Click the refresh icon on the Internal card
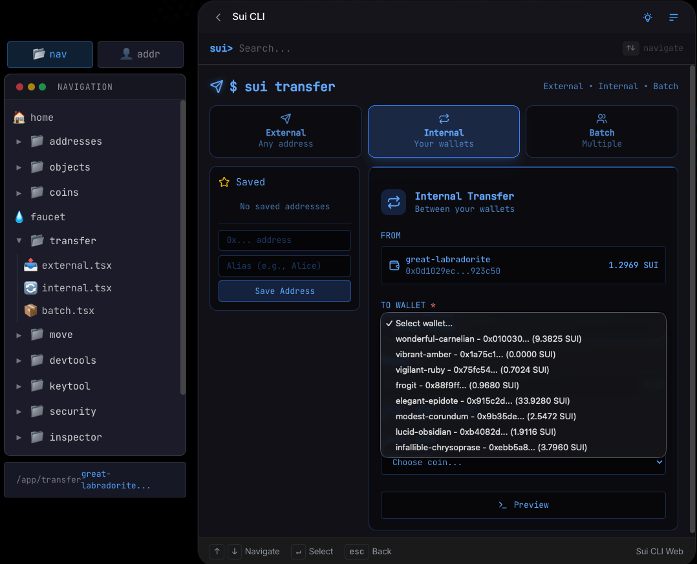 (444, 118)
